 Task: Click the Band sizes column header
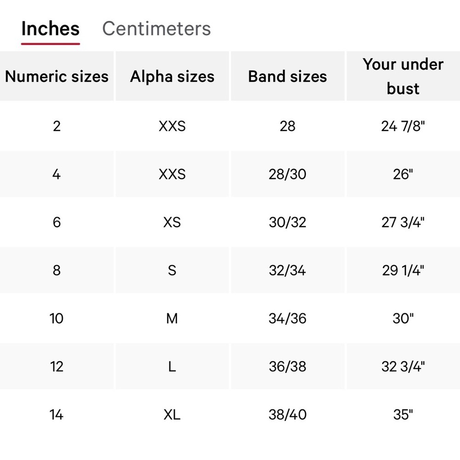click(287, 76)
